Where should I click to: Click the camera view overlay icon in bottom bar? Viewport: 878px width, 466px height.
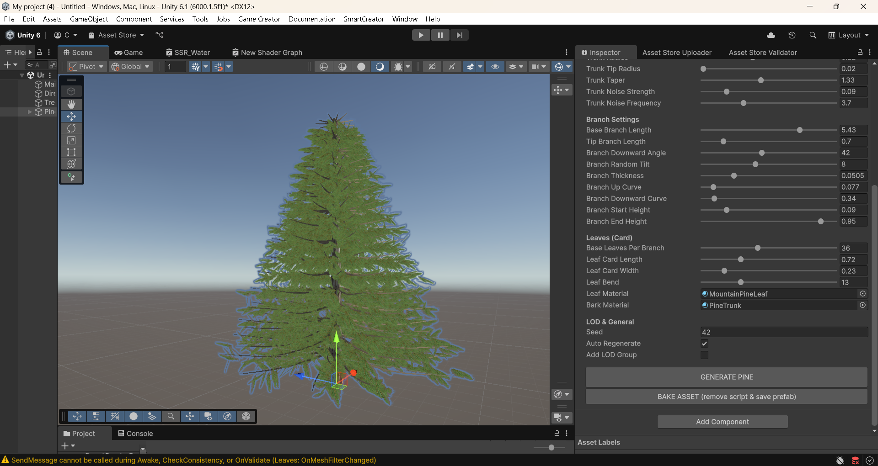(x=209, y=416)
